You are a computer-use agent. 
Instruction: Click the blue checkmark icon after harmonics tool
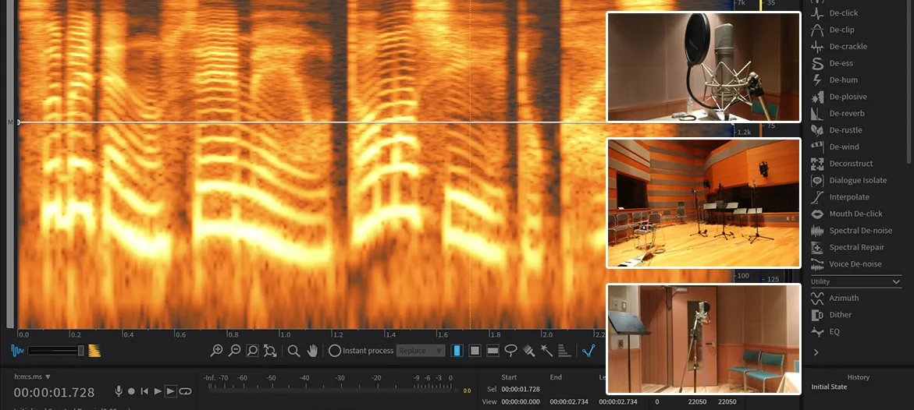[589, 351]
